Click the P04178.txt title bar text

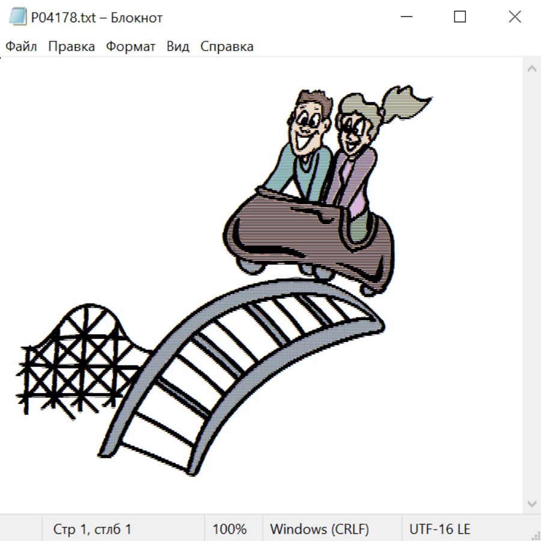point(97,17)
